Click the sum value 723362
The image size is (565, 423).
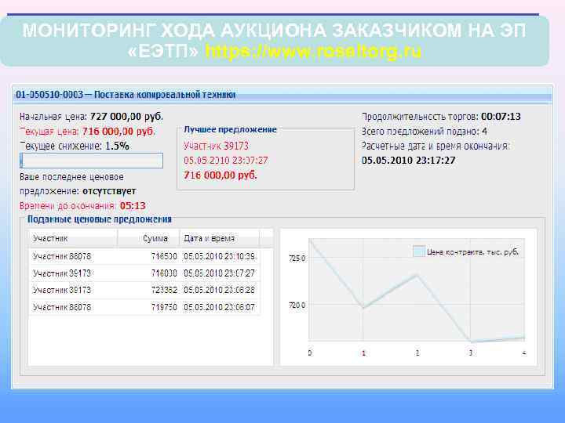pyautogui.click(x=164, y=290)
